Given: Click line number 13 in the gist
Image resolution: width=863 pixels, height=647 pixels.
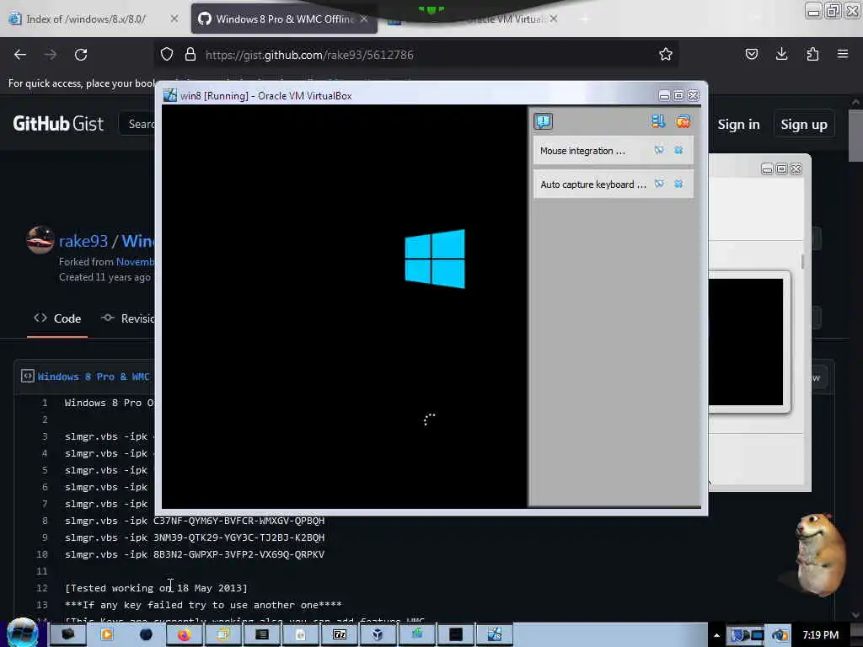Looking at the screenshot, I should 42,605.
